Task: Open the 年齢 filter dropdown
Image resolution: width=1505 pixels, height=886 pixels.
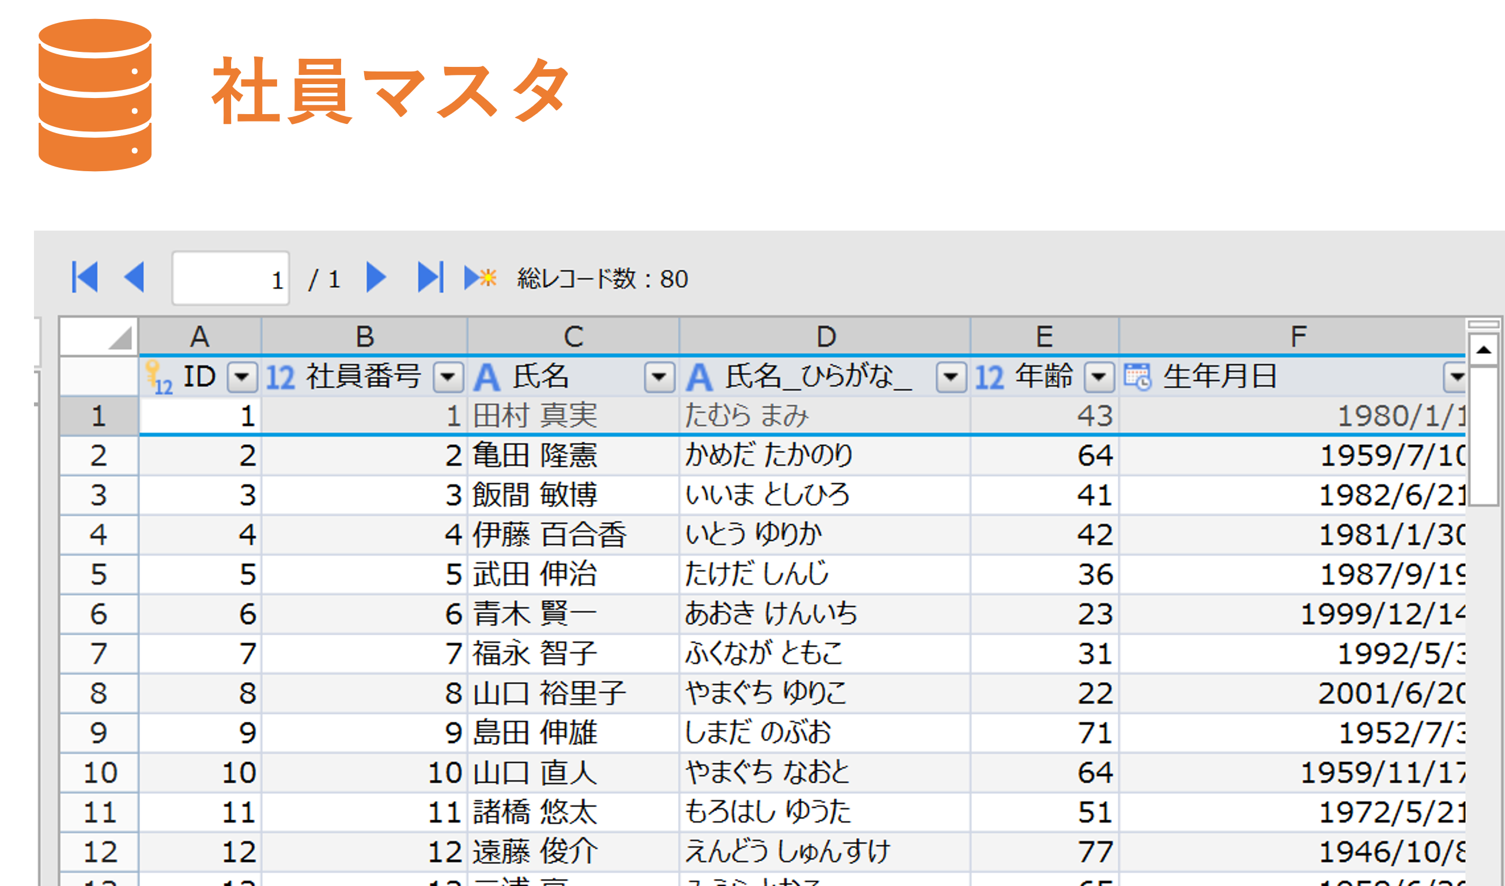Action: pos(1099,377)
